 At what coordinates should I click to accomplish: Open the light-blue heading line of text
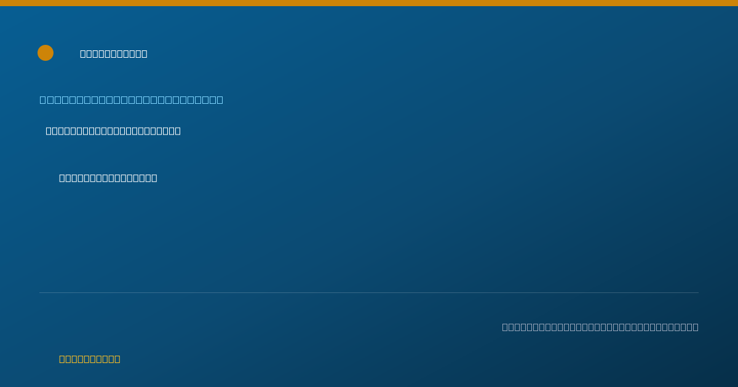point(132,100)
